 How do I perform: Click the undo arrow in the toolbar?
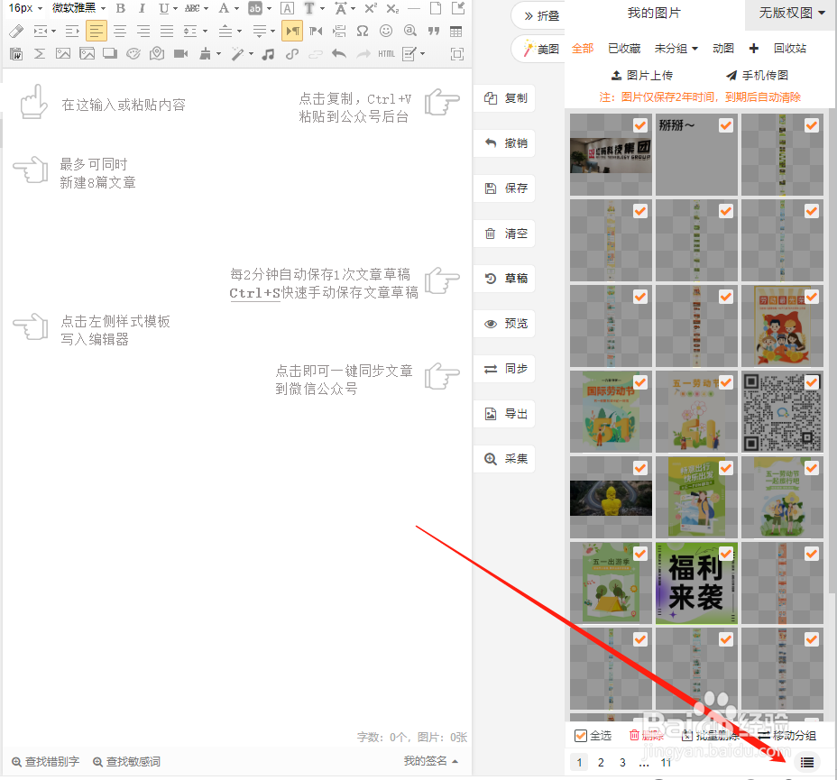[337, 53]
